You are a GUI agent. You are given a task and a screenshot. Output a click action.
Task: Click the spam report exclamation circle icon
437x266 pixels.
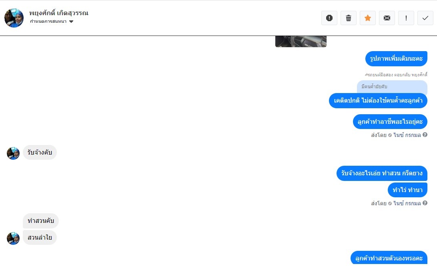click(329, 18)
